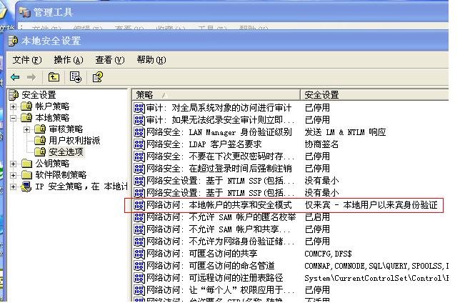Click the Export List toolbar icon
Screen dimensions: 465x303
[75, 77]
